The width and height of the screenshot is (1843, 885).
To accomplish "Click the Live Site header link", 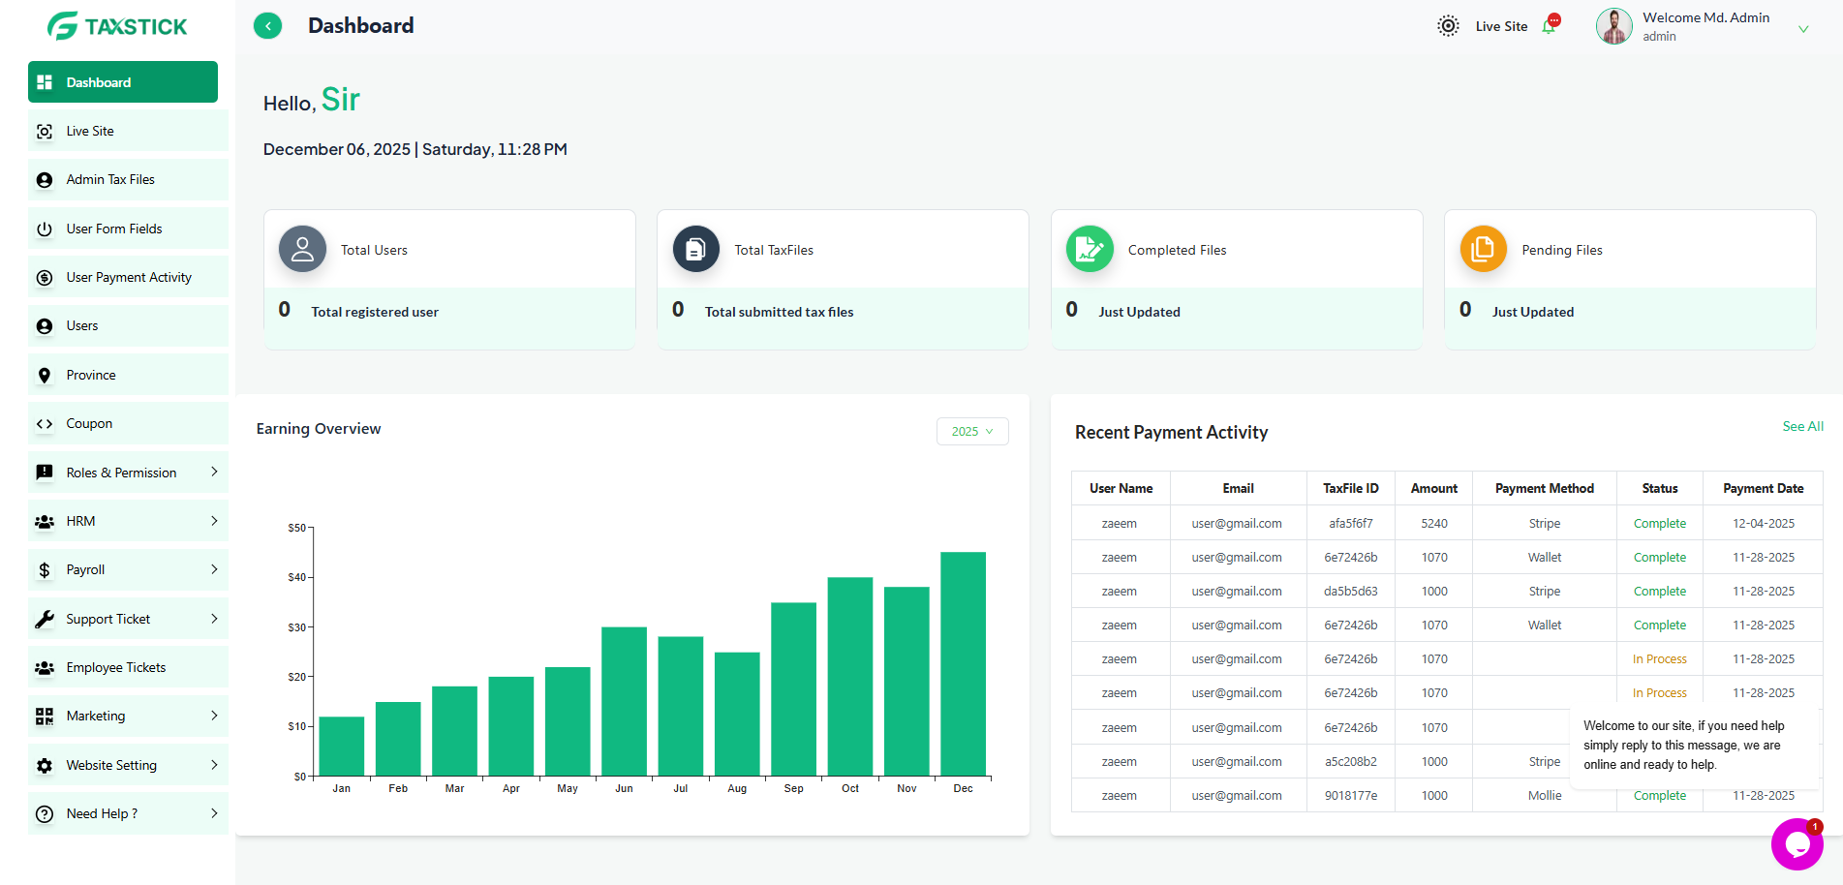I will click(1501, 26).
